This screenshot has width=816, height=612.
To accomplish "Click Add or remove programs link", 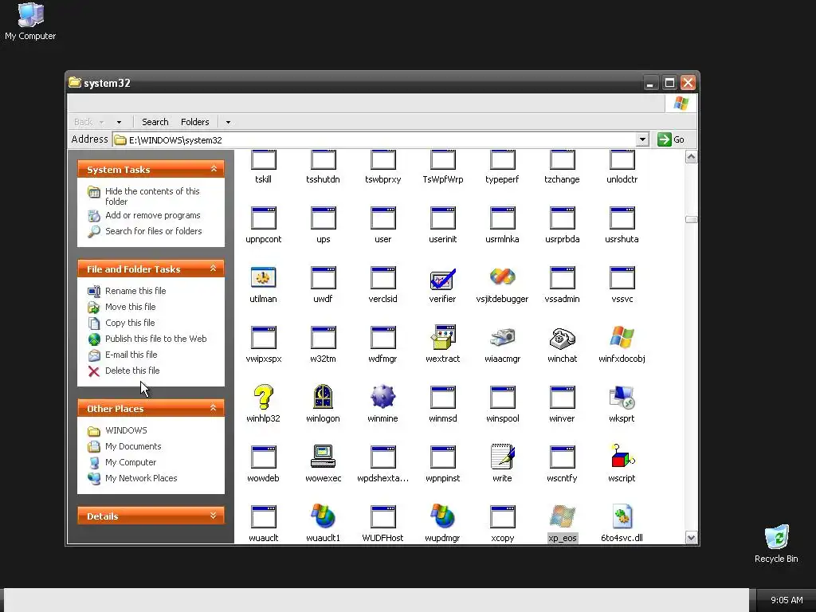I will 152,215.
